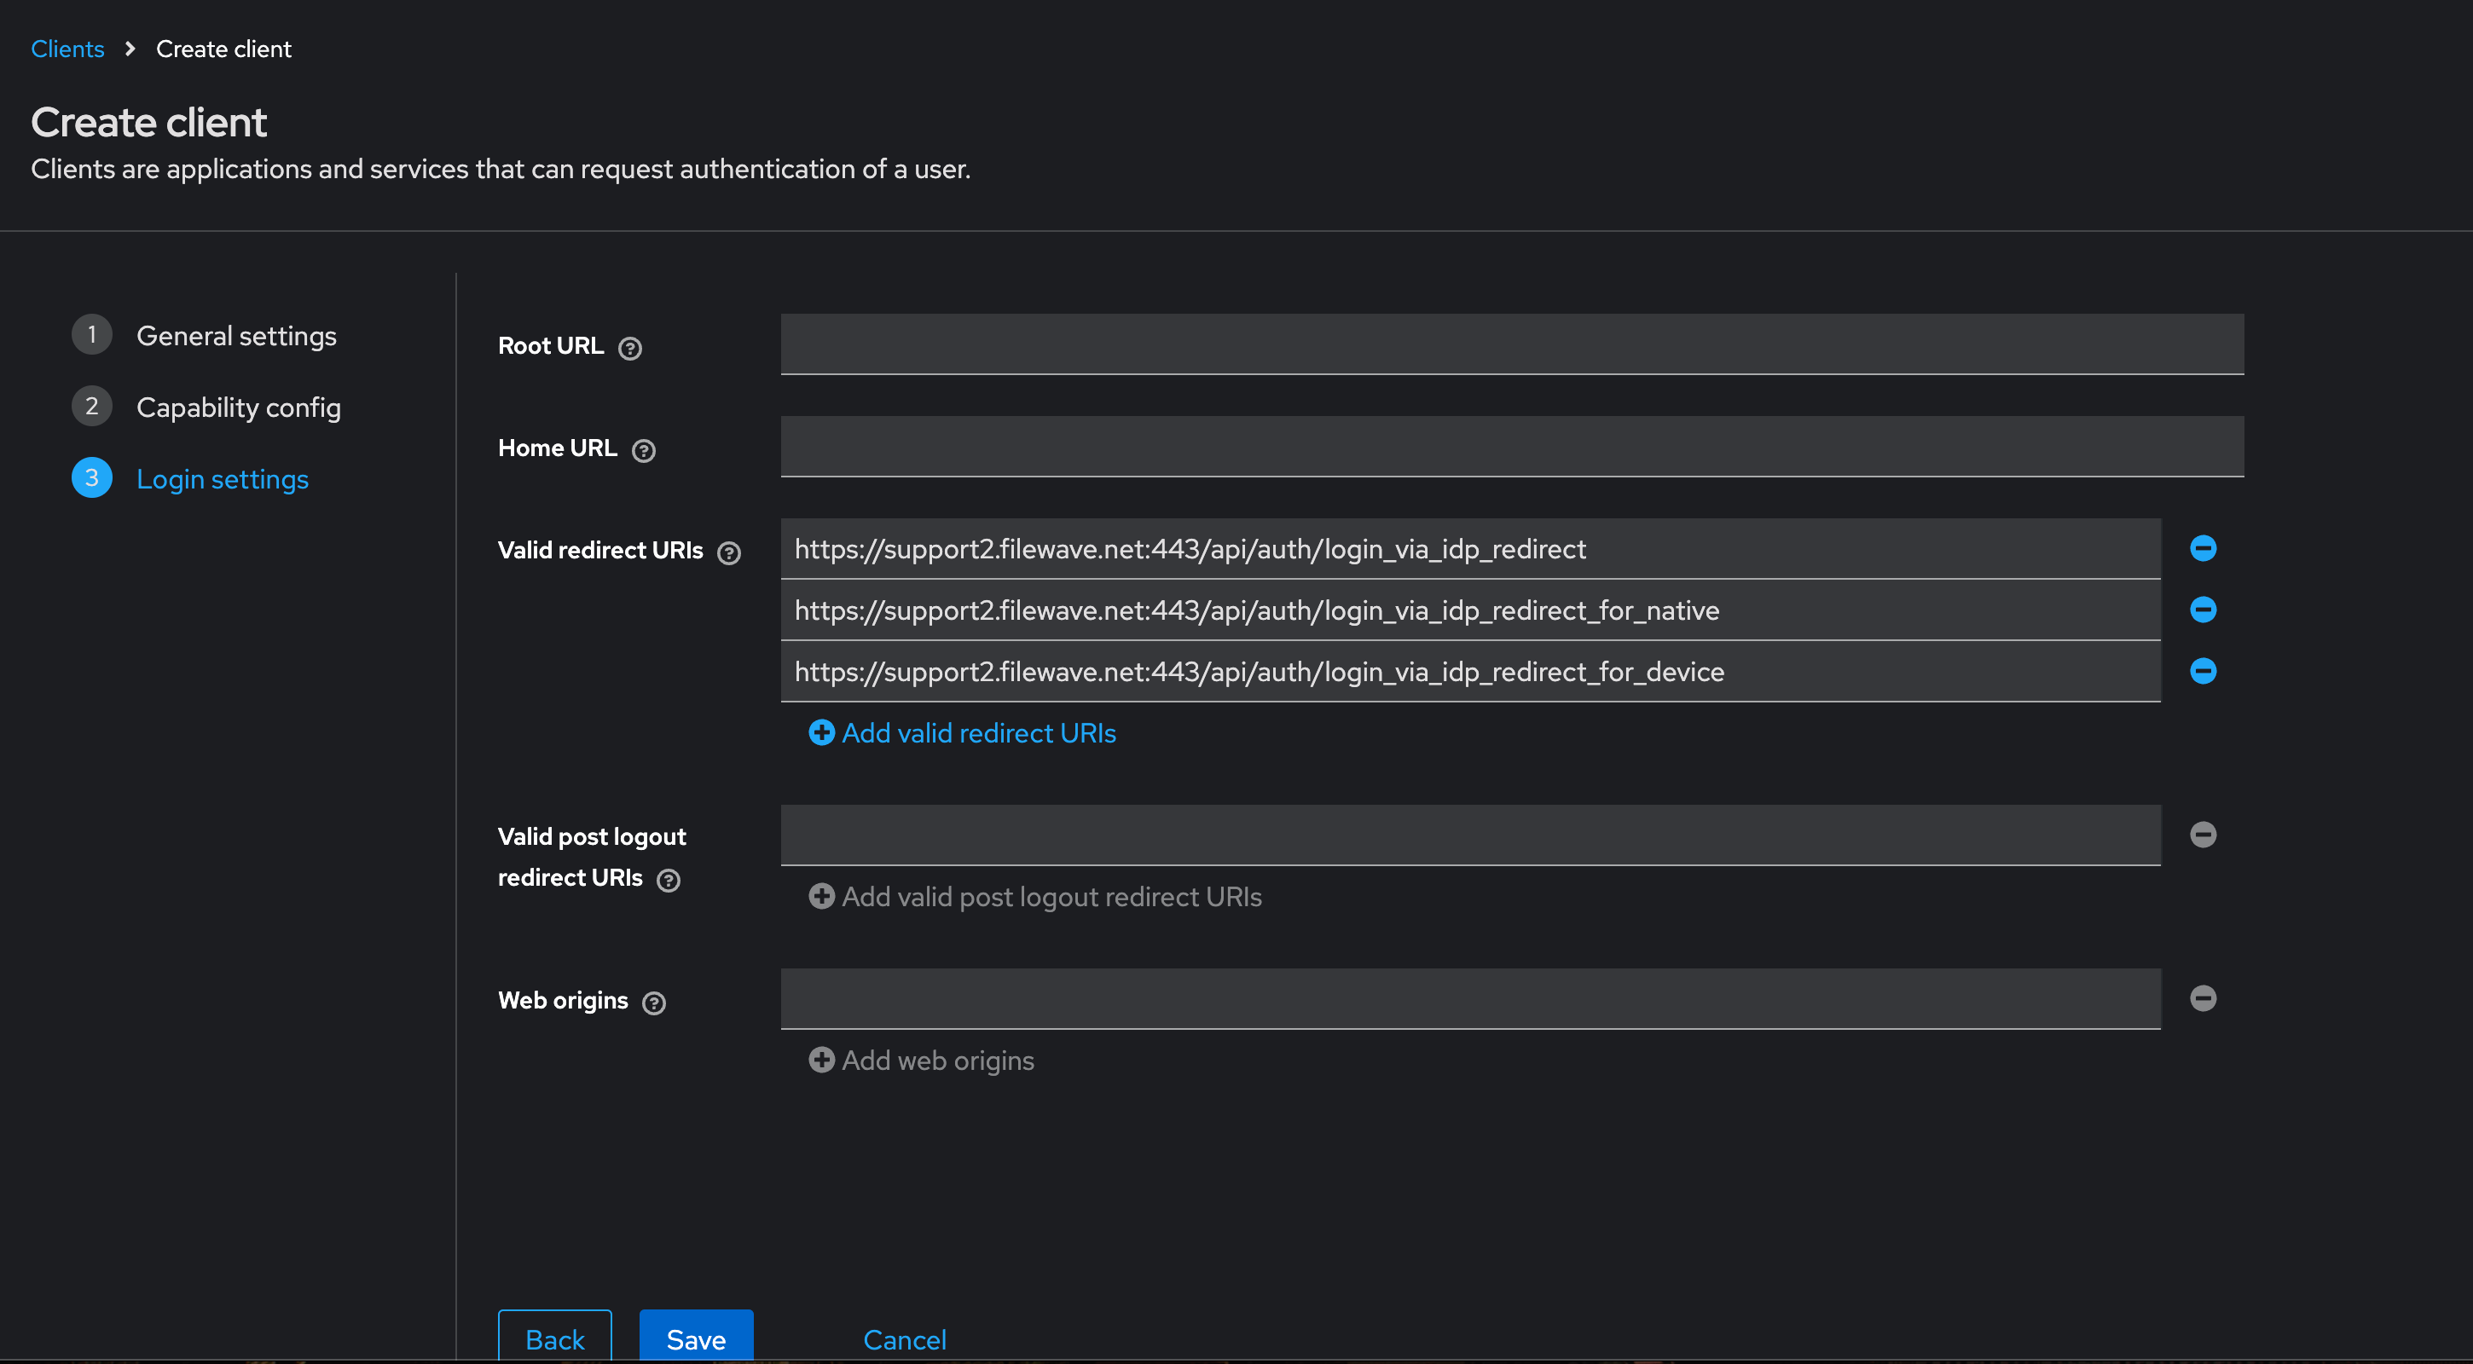Screen dimensions: 2473x1364
Task: Click Add valid post logout redirect URIs label
Action: [1051, 897]
